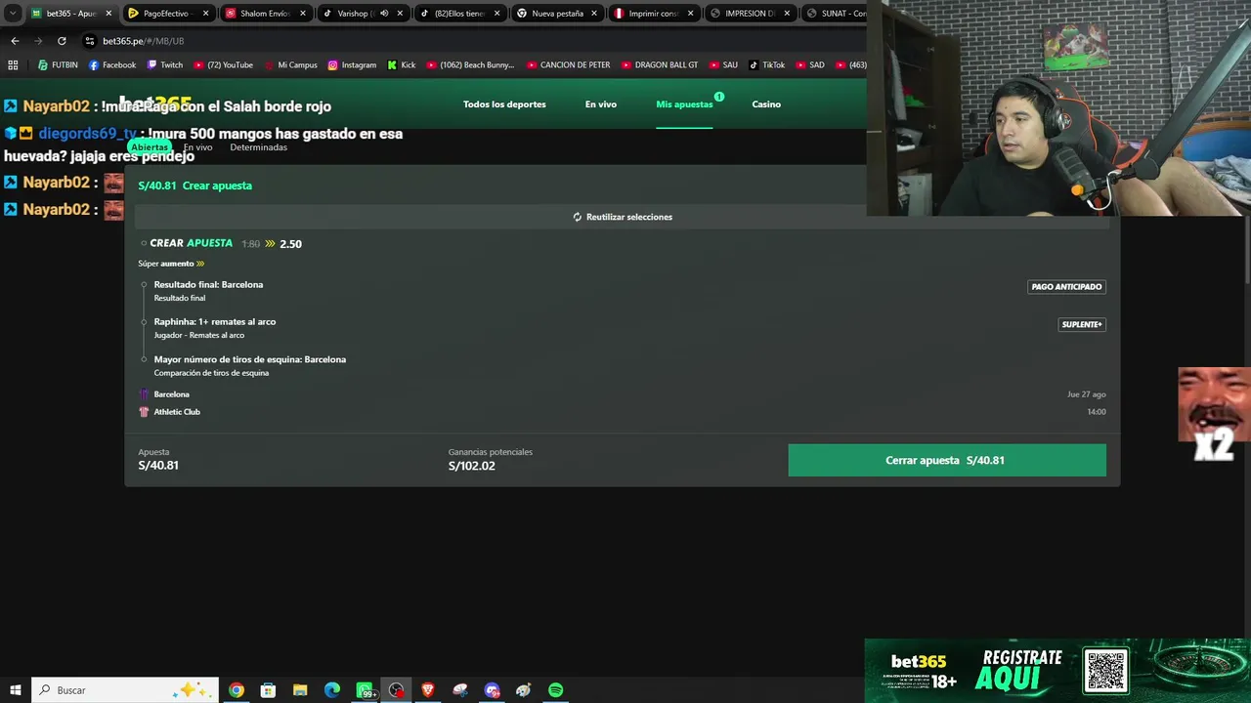Open Google Chrome from the taskbar
This screenshot has height=703, width=1251.
coord(237,690)
